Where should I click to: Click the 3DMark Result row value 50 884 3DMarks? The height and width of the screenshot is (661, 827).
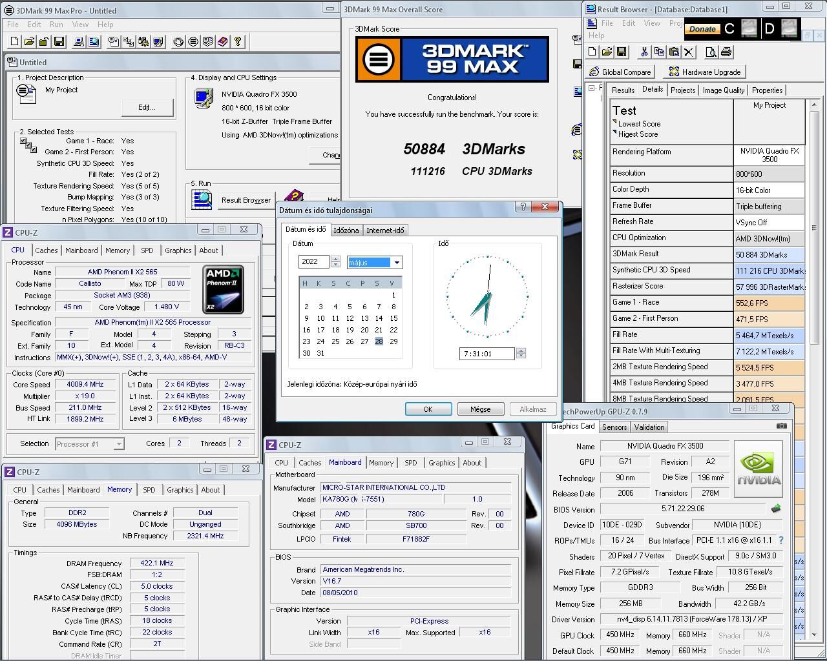[769, 254]
